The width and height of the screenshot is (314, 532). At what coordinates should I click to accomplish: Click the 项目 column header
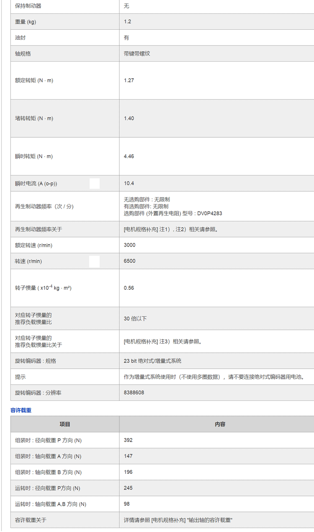click(65, 424)
